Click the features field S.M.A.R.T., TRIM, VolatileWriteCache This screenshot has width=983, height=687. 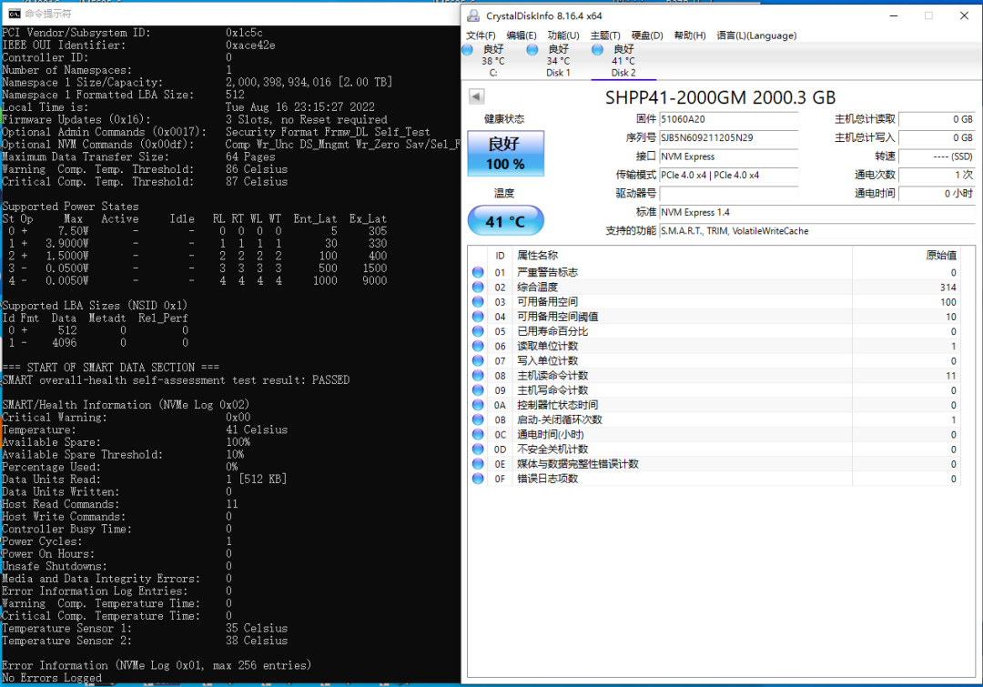point(816,231)
